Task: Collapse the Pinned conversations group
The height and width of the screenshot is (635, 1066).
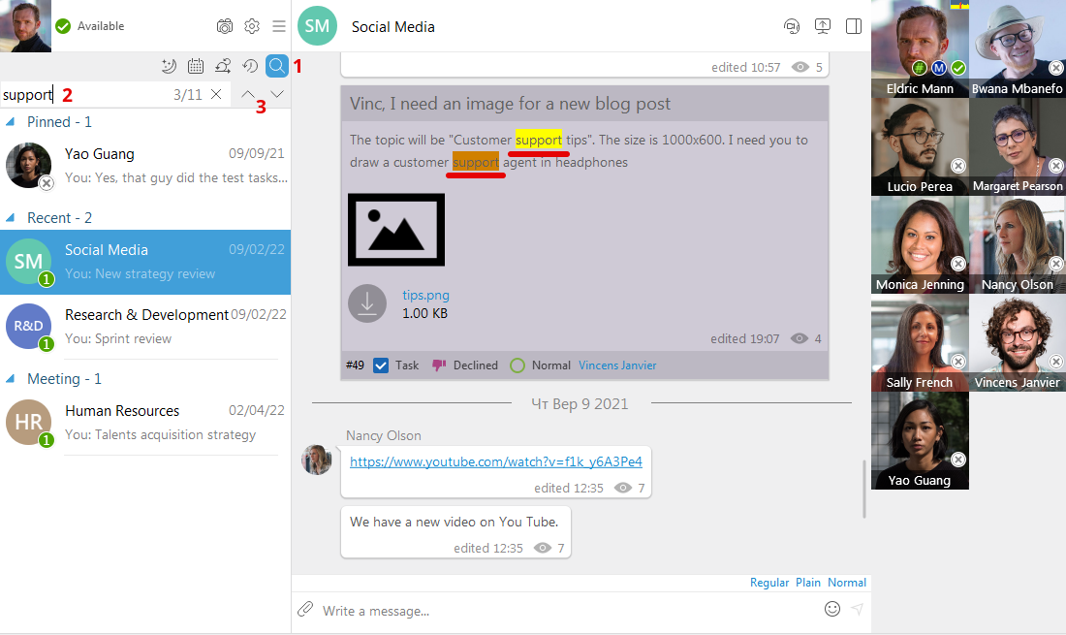Action: point(12,122)
